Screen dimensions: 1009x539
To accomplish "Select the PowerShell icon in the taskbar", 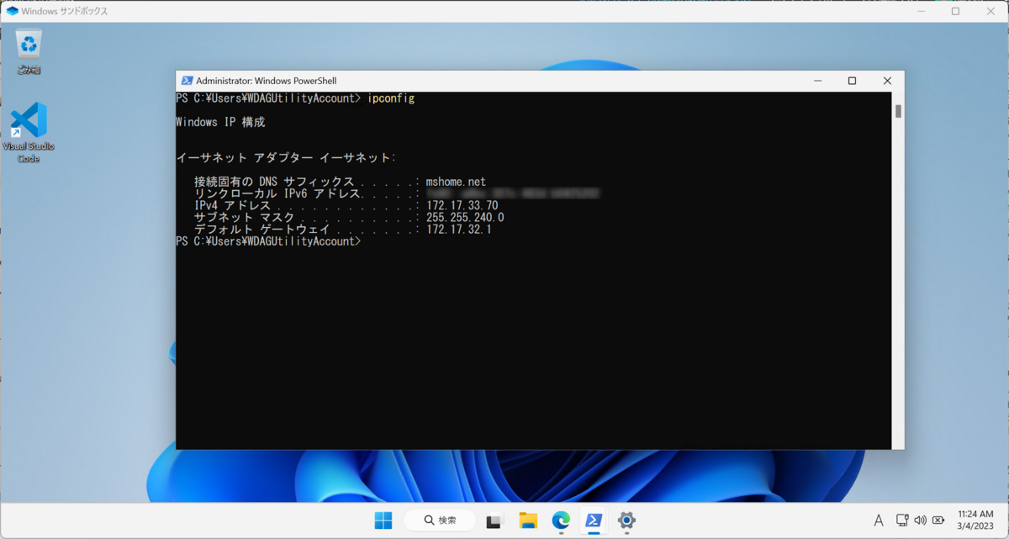I will pyautogui.click(x=594, y=521).
